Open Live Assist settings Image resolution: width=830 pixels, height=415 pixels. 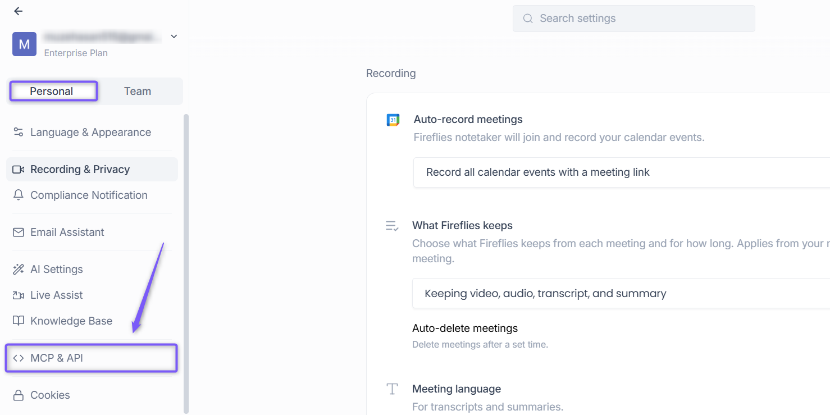(92, 295)
